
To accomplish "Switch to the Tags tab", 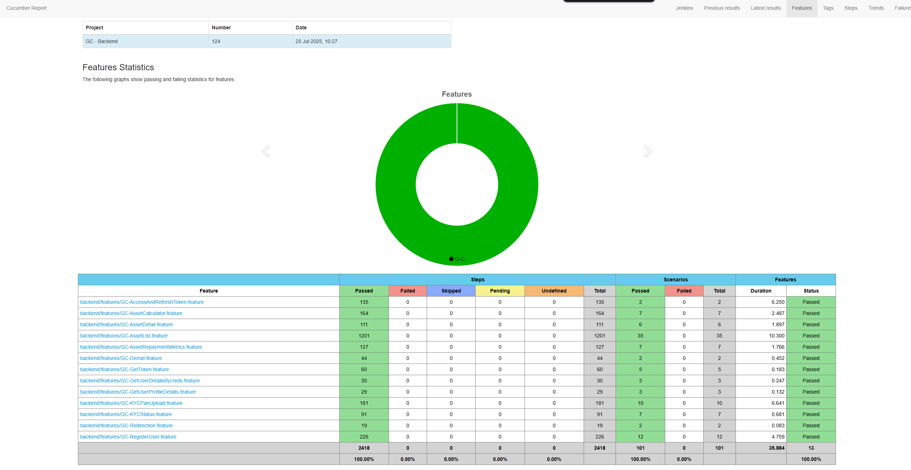I will tap(828, 8).
